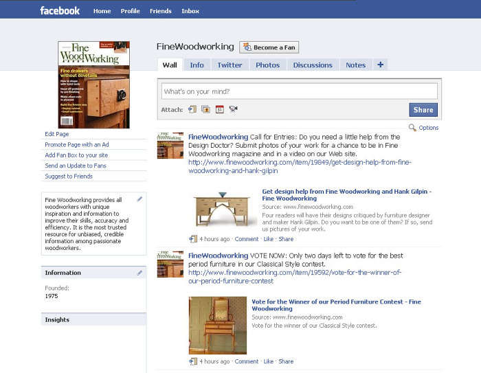This screenshot has height=373, width=481.
Task: Switch to the Notes tab
Action: (356, 65)
